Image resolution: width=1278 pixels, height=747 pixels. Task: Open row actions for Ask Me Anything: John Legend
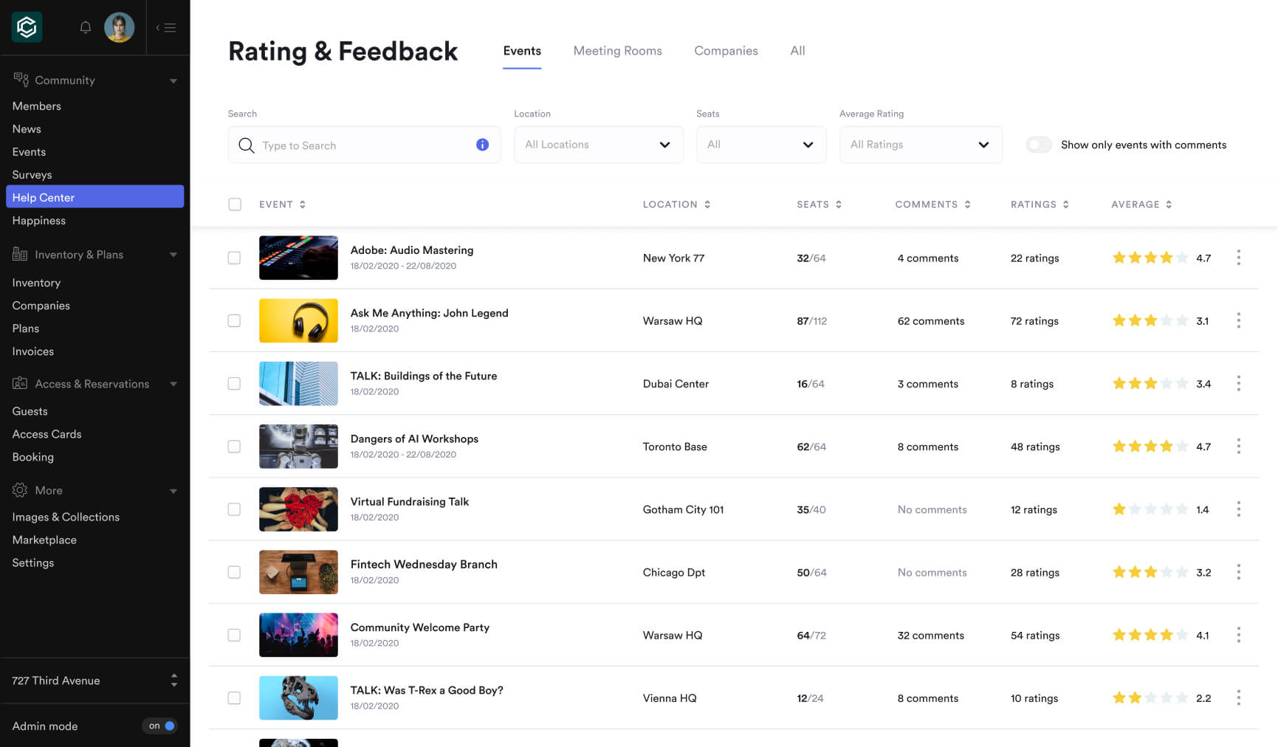pyautogui.click(x=1238, y=320)
